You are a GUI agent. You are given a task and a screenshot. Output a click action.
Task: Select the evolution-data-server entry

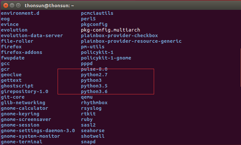pyautogui.click(x=32, y=36)
